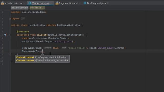Close the FirstFragment.java tab
The width and height of the screenshot is (164, 92).
coord(108,3)
